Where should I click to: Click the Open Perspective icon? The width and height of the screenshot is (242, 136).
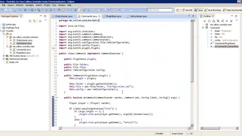coord(178,10)
